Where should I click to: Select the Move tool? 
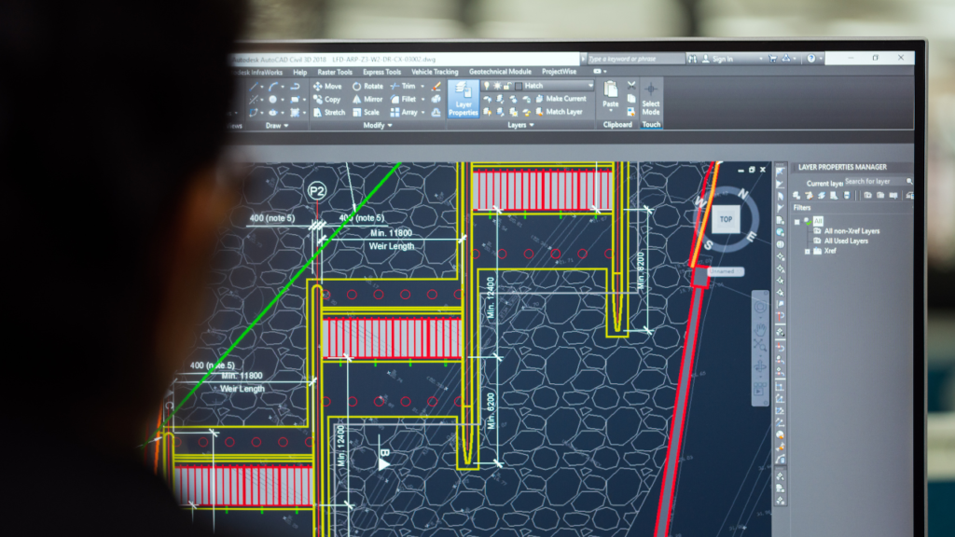click(326, 86)
